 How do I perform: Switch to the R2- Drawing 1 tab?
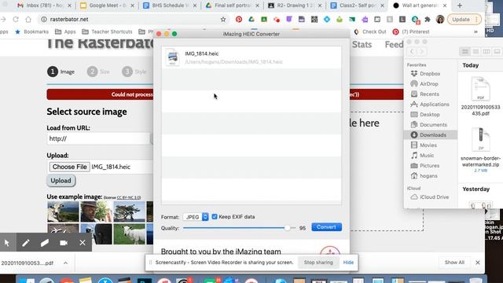(295, 6)
